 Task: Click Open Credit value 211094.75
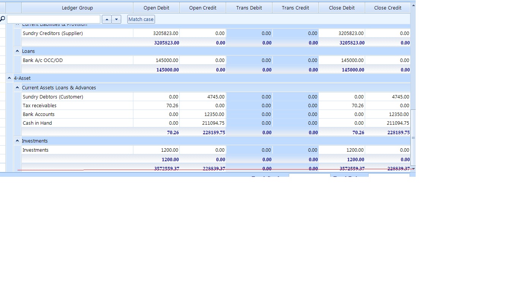[213, 123]
